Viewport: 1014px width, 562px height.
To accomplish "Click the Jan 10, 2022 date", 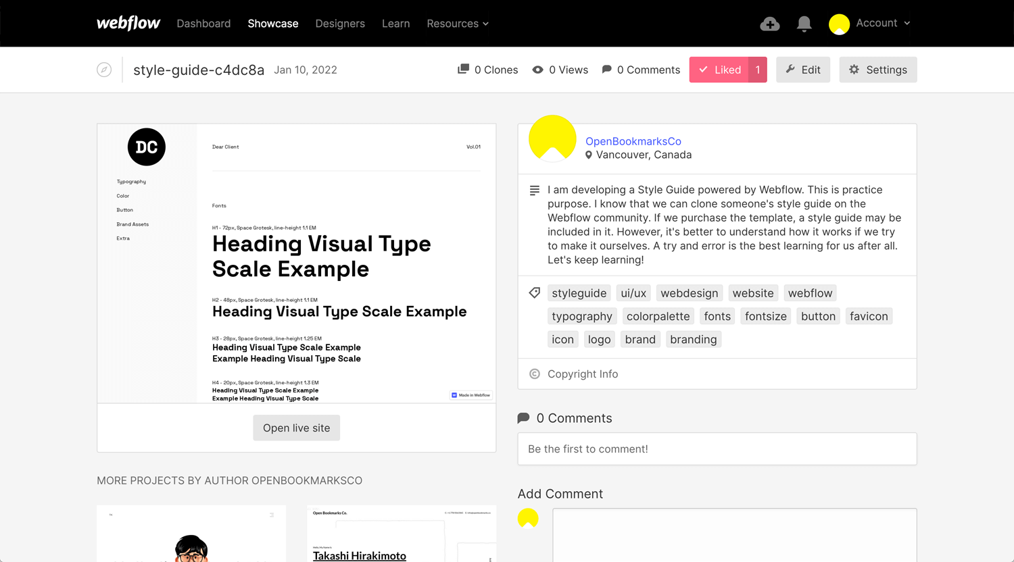I will [x=306, y=70].
